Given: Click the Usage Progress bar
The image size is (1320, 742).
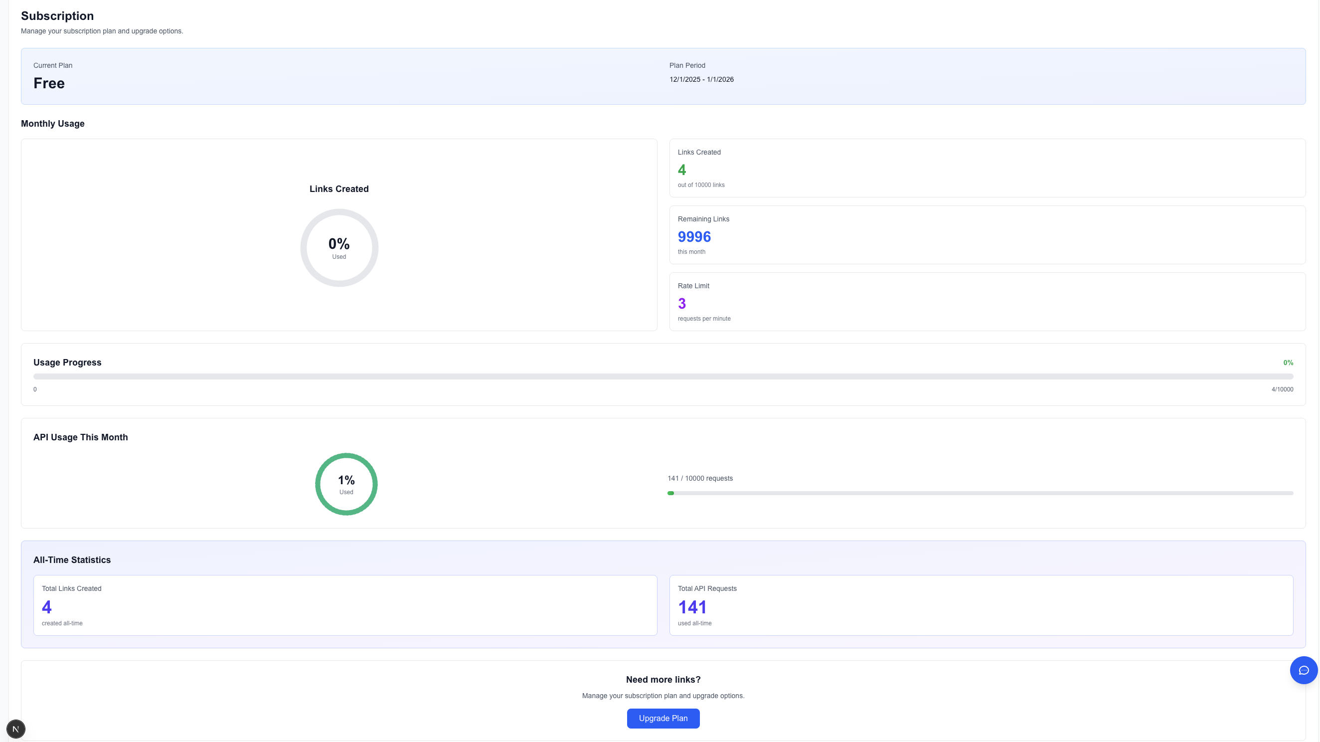Looking at the screenshot, I should click(x=662, y=376).
